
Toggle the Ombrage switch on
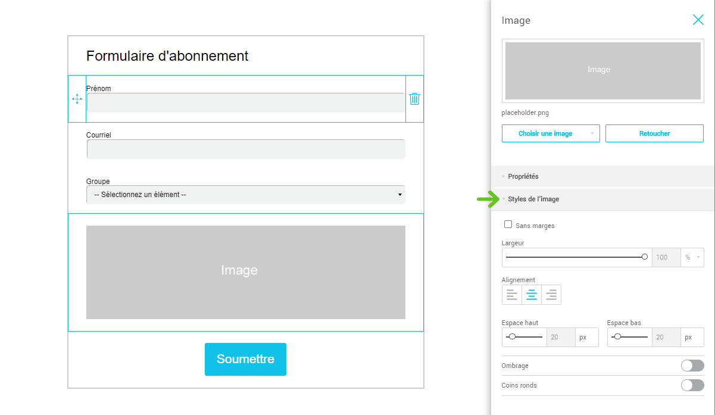692,366
